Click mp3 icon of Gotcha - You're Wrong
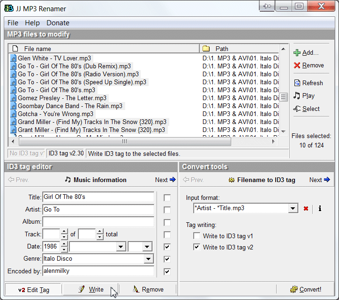This screenshot has height=300, width=339. click(13, 114)
